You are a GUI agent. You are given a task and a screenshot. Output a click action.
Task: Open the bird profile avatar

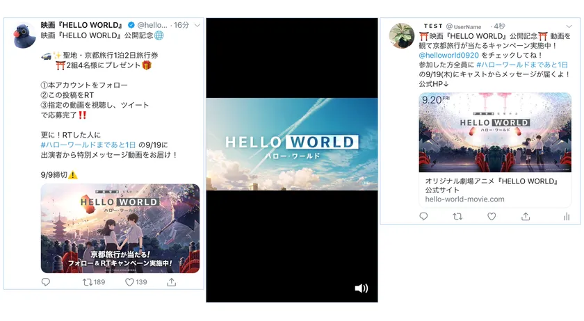pos(24,35)
